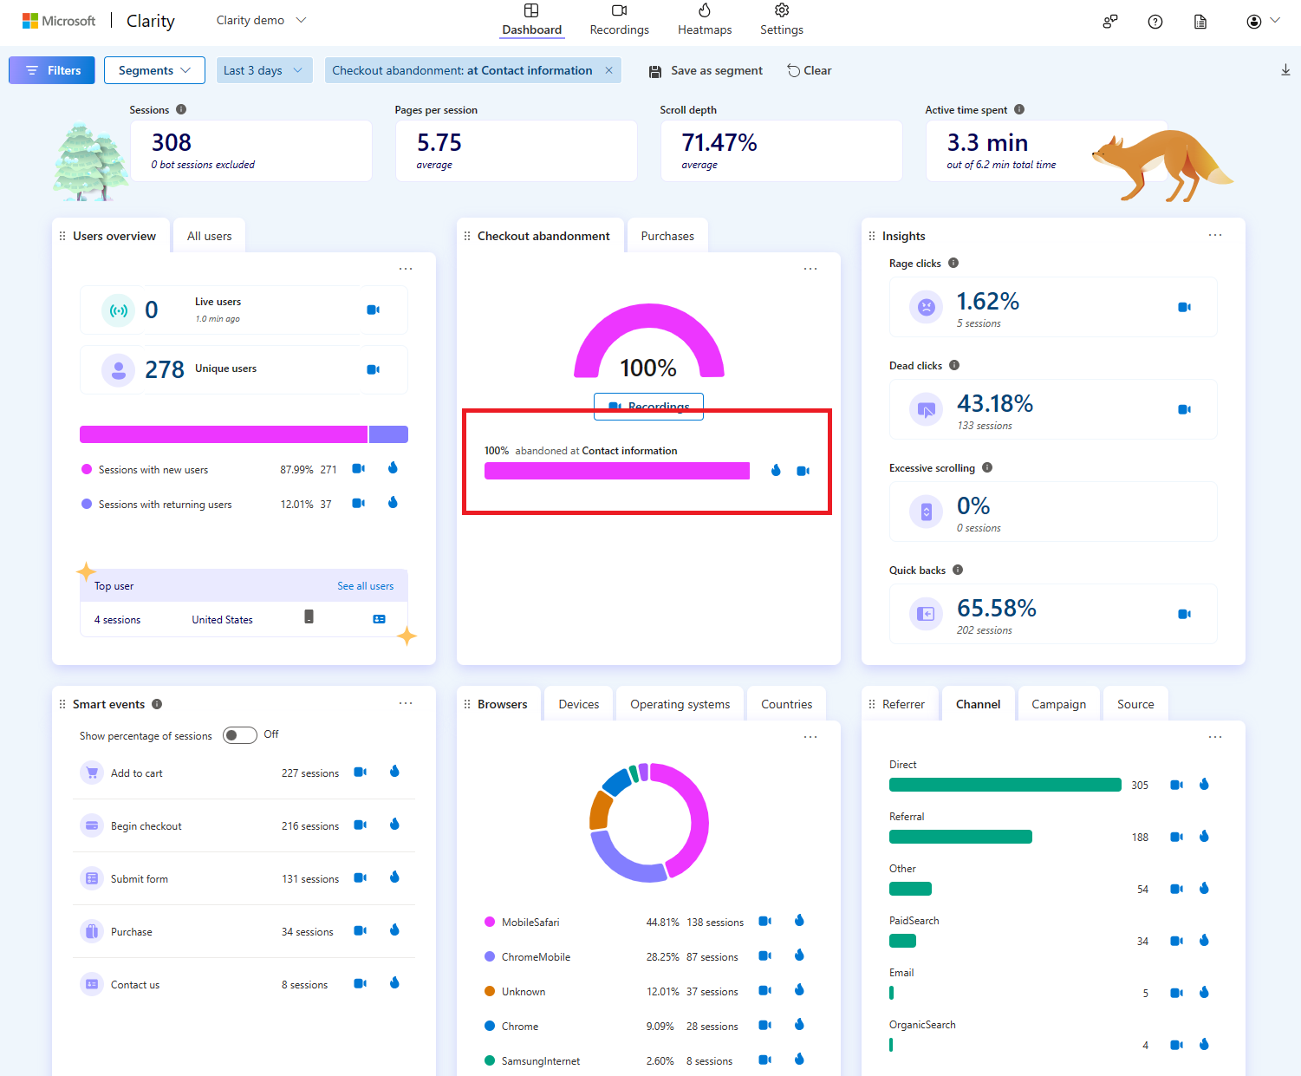Open recordings for OrganicSearch channel
This screenshot has height=1076, width=1301.
coord(1176,1045)
